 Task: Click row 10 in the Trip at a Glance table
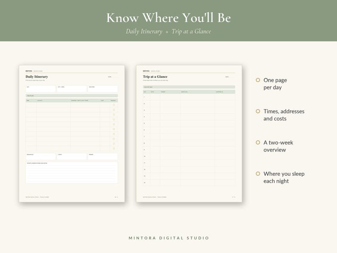tap(189, 157)
